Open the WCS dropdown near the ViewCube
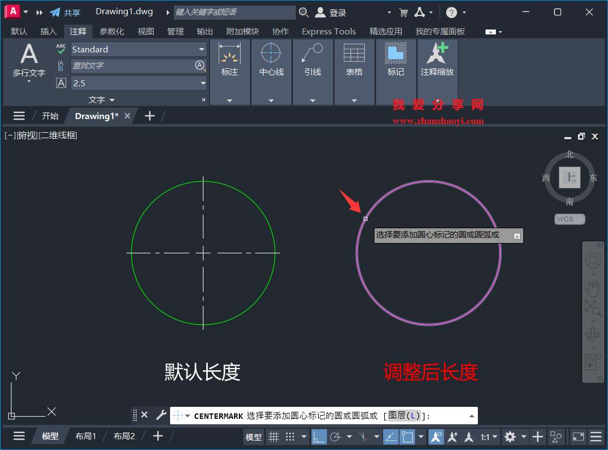 point(569,218)
